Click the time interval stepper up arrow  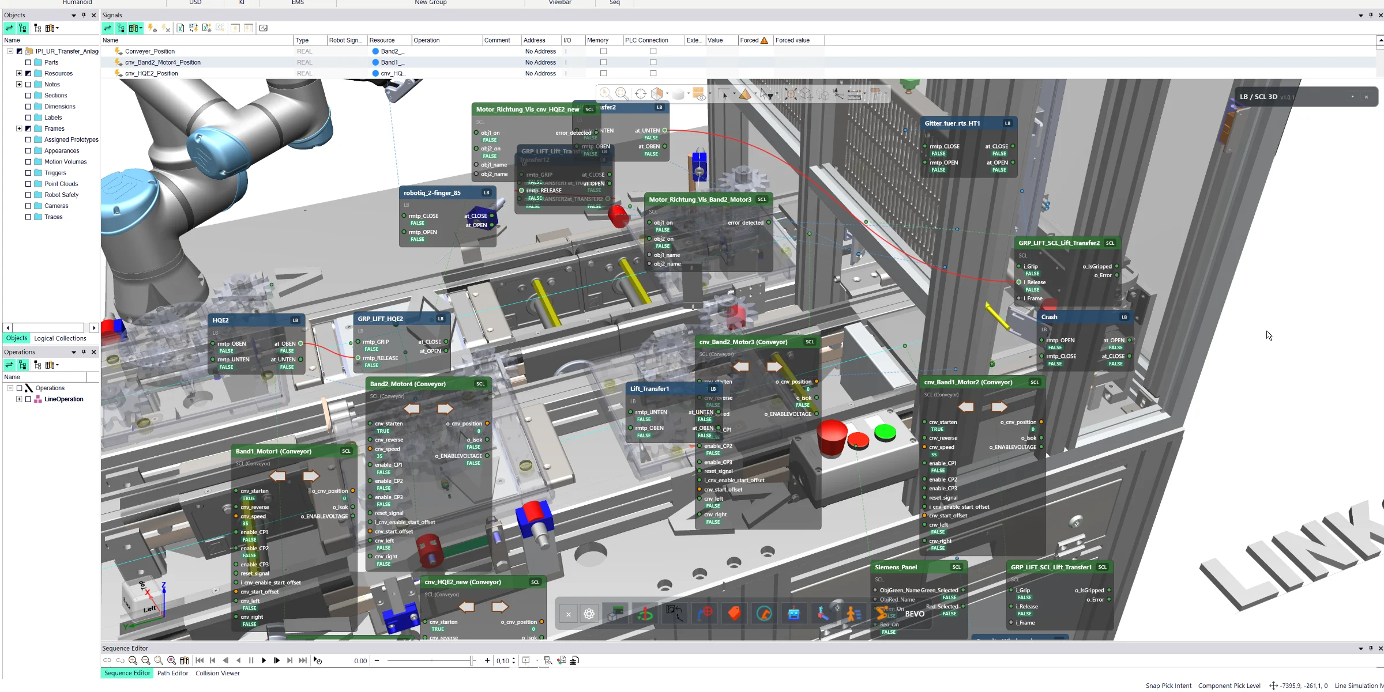514,659
